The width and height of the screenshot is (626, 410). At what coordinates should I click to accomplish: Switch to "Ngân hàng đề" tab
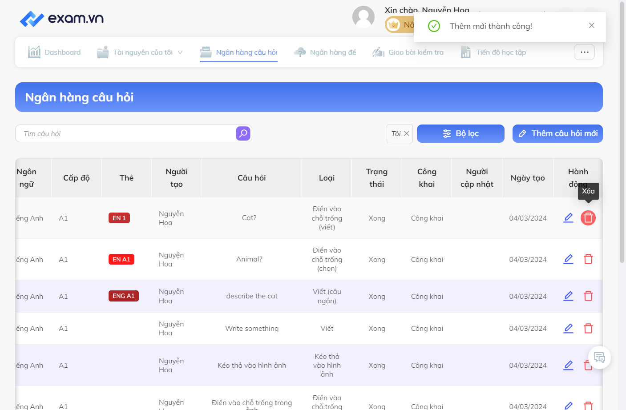point(325,52)
